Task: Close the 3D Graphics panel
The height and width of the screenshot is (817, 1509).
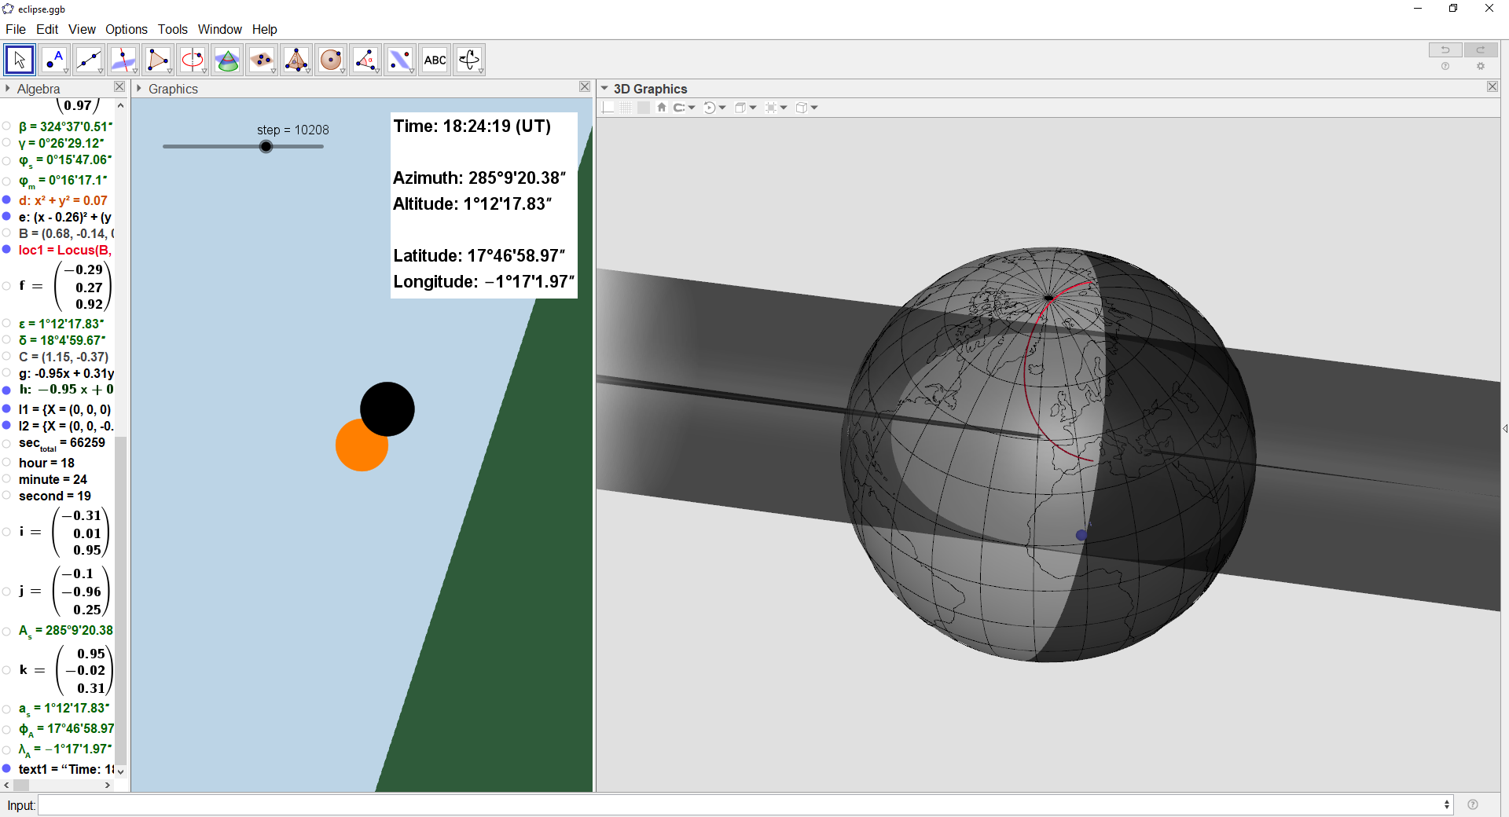Action: 1492,87
